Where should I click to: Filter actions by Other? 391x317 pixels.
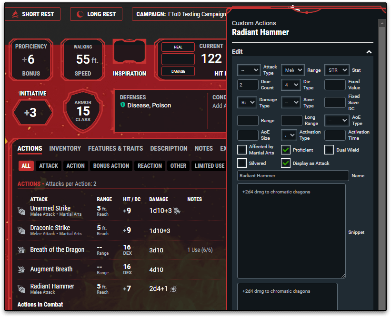point(178,166)
